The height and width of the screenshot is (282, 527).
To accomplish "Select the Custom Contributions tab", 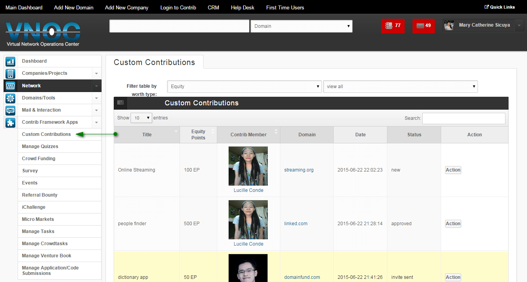I will pos(154,62).
